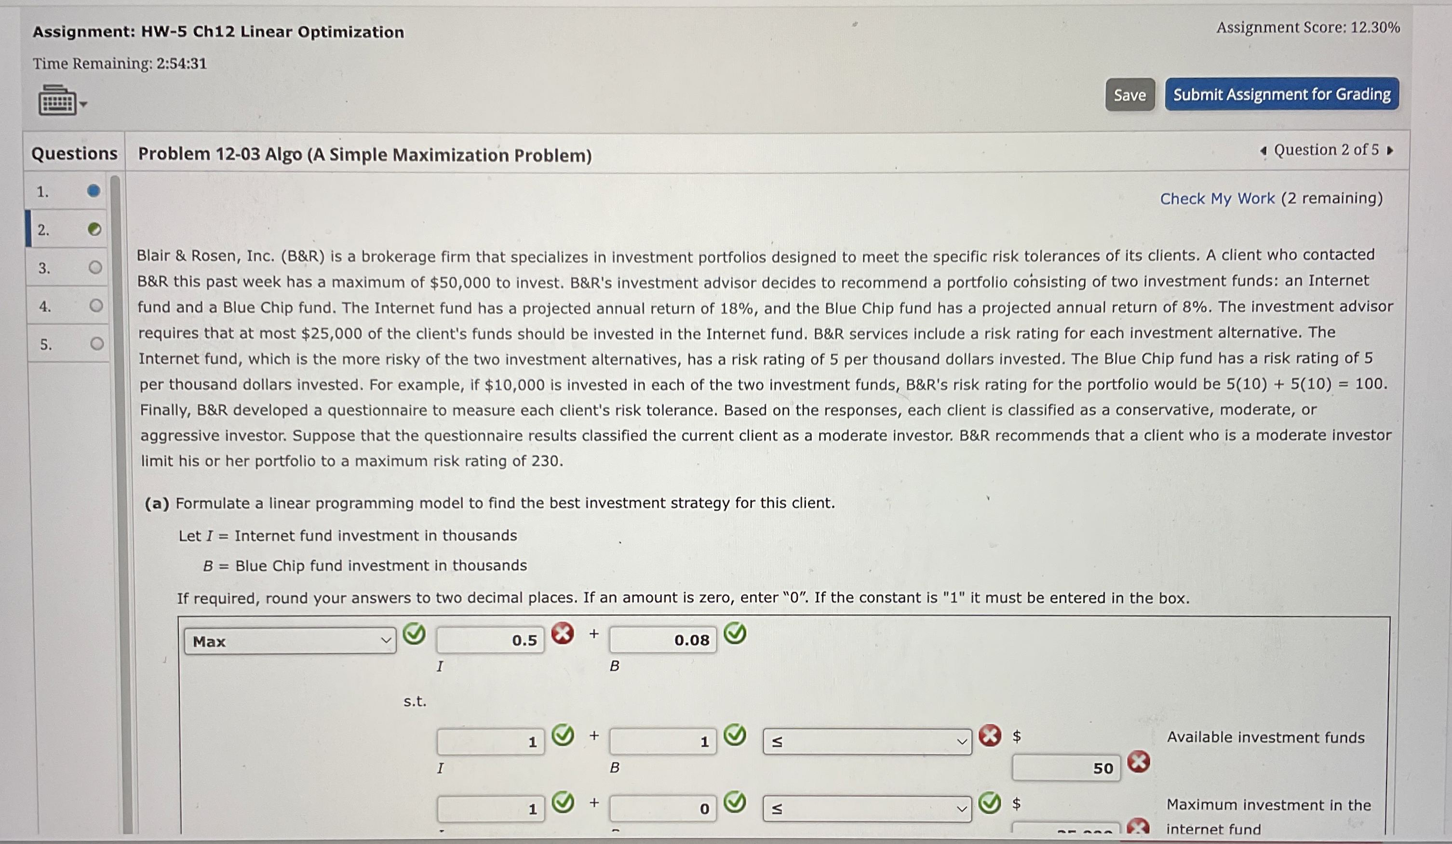Click the Problem 12-03 Algo title
Image resolution: width=1452 pixels, height=844 pixels.
(x=365, y=155)
